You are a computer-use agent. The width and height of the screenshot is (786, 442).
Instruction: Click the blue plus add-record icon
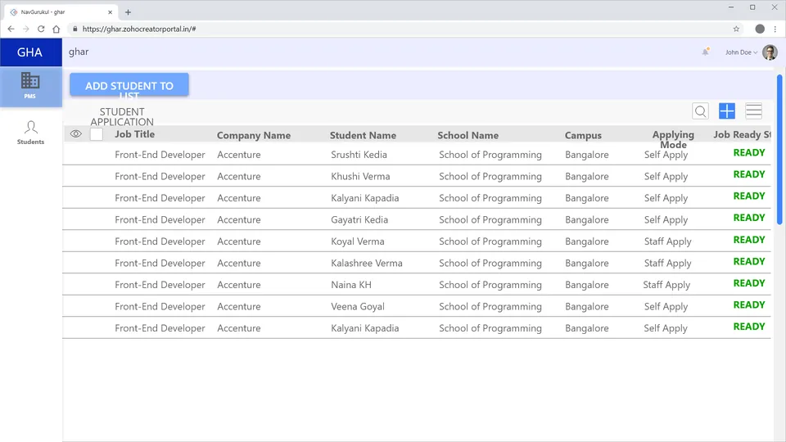(727, 110)
